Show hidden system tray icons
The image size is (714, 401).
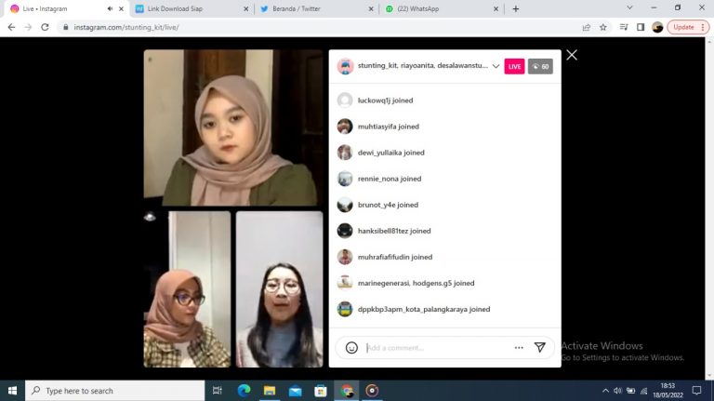(605, 391)
